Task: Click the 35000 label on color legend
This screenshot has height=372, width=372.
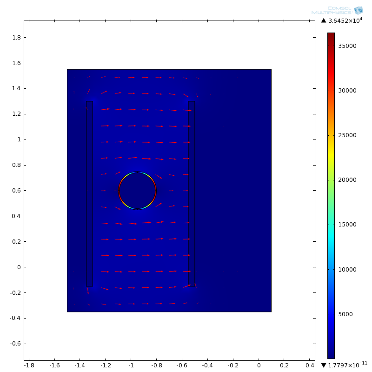Action: [x=347, y=46]
